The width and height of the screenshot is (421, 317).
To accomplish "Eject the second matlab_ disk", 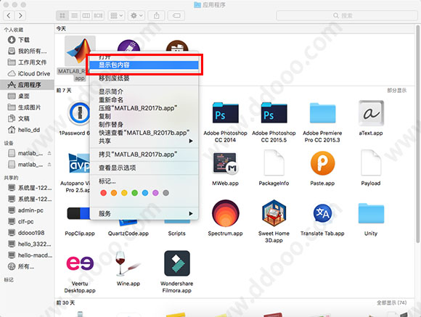I will tap(49, 165).
